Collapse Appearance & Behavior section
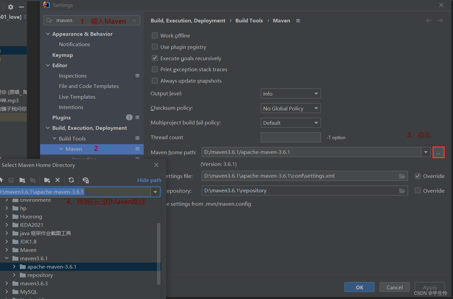The image size is (453, 299). (x=48, y=34)
